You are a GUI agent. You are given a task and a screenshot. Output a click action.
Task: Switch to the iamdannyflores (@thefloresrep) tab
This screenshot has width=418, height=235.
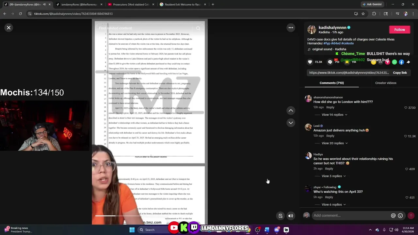coord(79,5)
